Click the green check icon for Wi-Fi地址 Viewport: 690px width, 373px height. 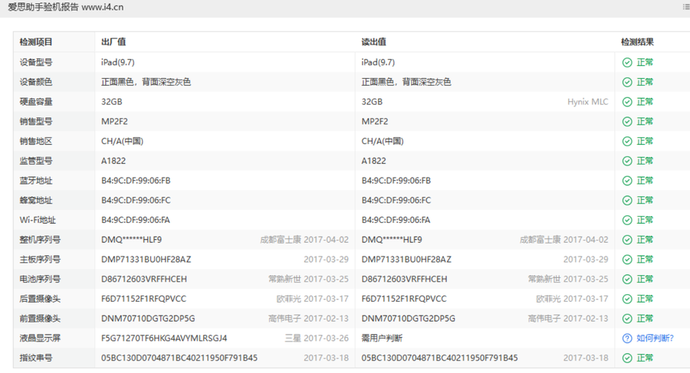click(x=627, y=220)
